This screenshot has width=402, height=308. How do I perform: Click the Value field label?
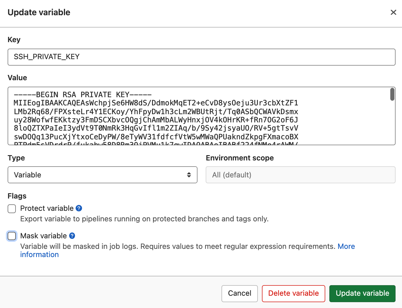pos(17,78)
